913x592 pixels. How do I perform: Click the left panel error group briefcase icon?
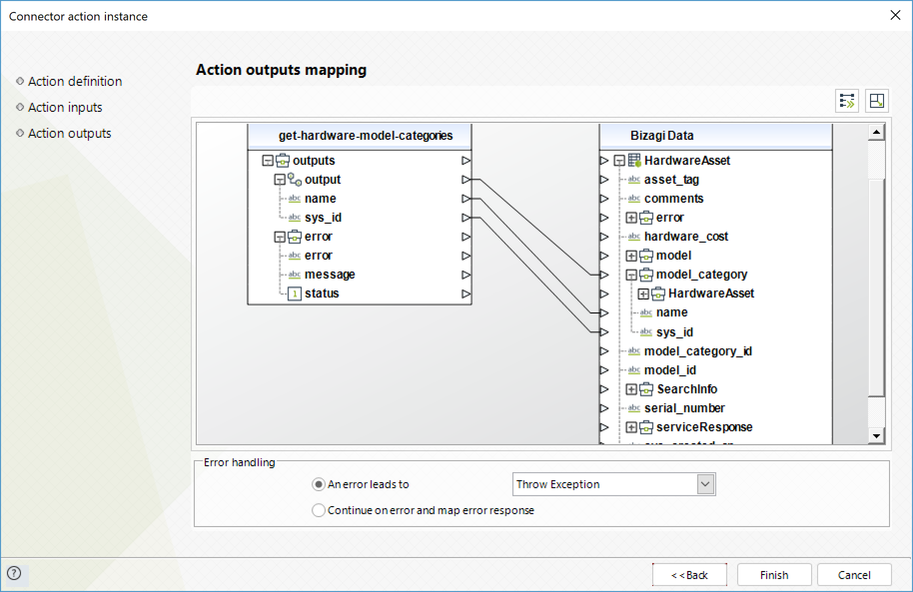point(295,237)
